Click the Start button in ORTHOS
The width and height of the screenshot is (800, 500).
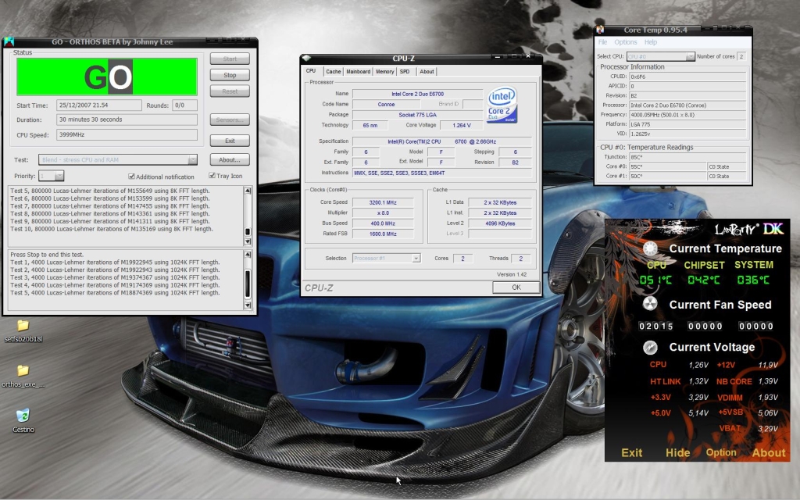[230, 59]
